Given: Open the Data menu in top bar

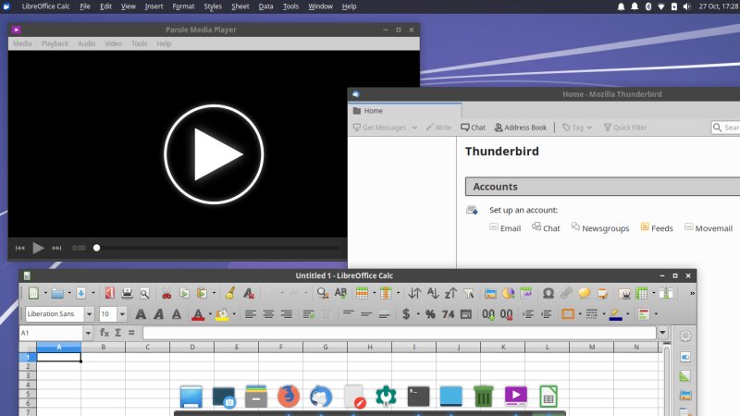Looking at the screenshot, I should [x=265, y=6].
